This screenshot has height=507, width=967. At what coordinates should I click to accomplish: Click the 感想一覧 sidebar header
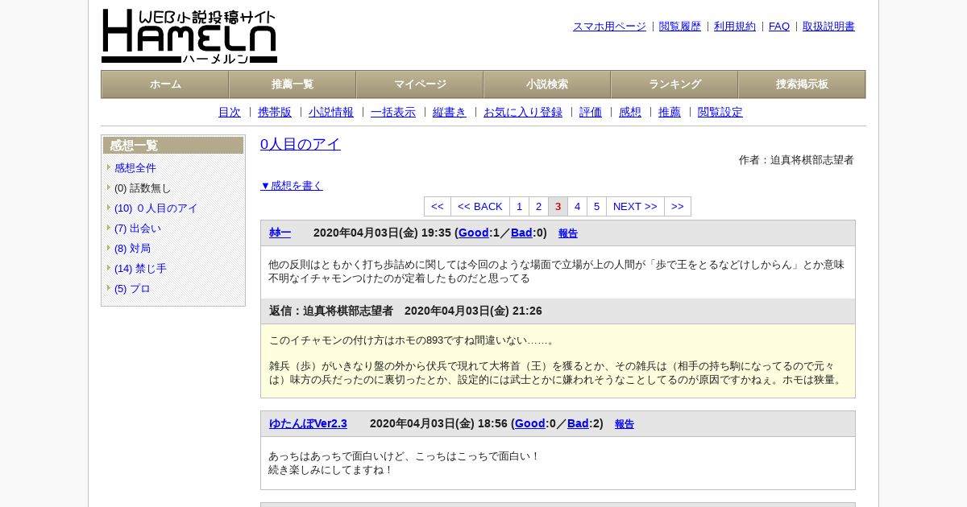pyautogui.click(x=173, y=145)
